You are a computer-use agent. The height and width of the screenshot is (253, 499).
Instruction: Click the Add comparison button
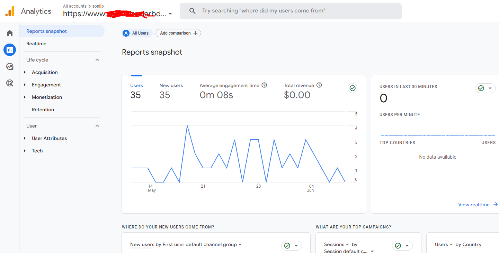178,33
